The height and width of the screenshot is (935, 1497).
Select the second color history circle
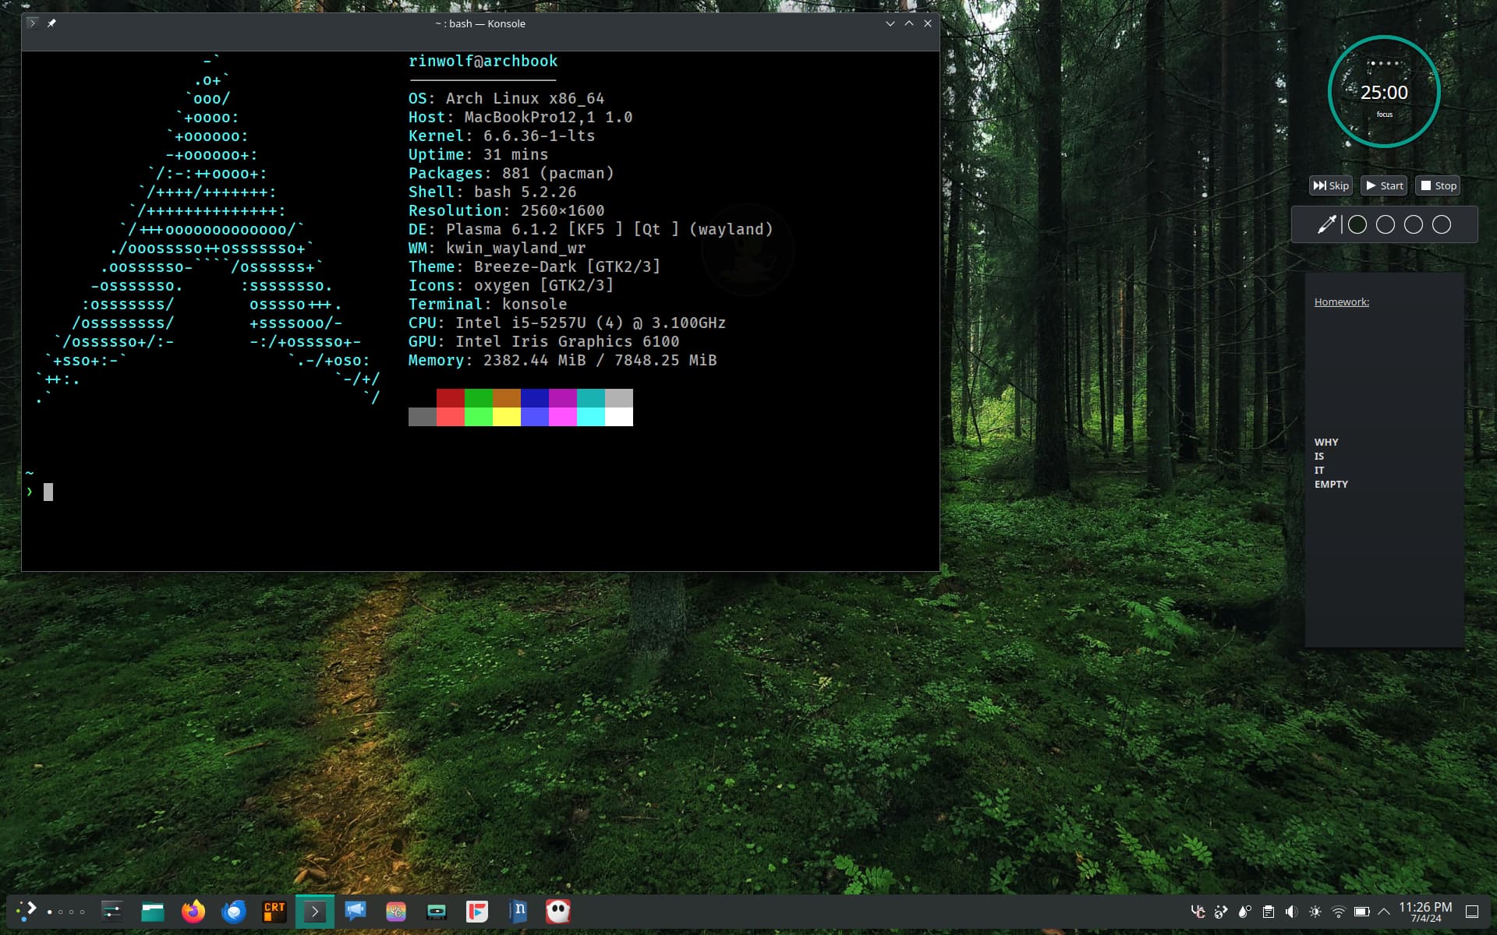[1386, 224]
